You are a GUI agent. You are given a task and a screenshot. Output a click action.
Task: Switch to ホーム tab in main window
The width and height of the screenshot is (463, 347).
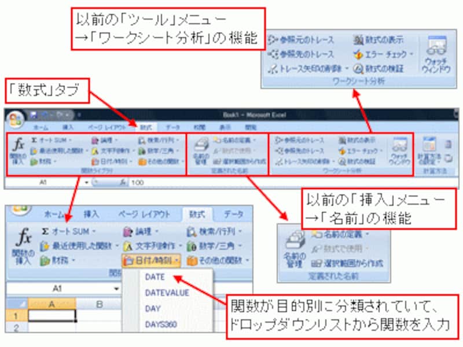pyautogui.click(x=41, y=127)
